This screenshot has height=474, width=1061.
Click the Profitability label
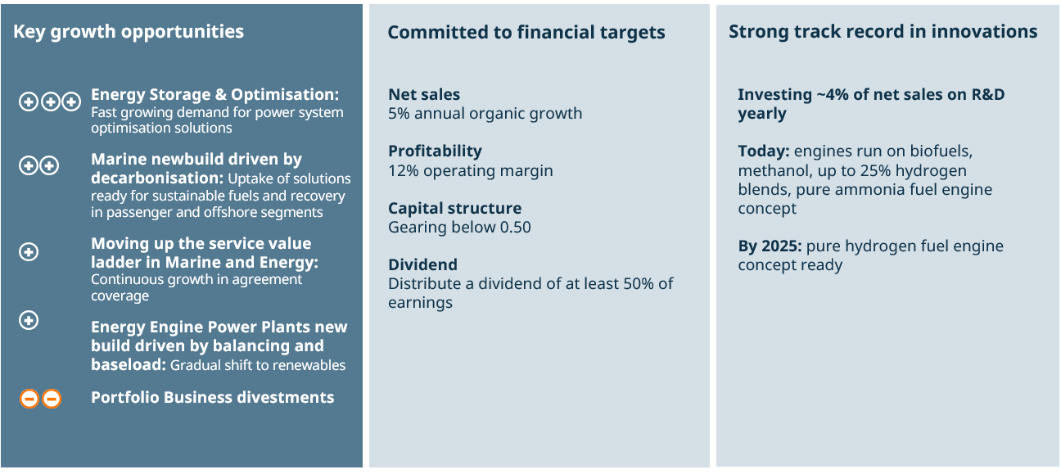(435, 151)
